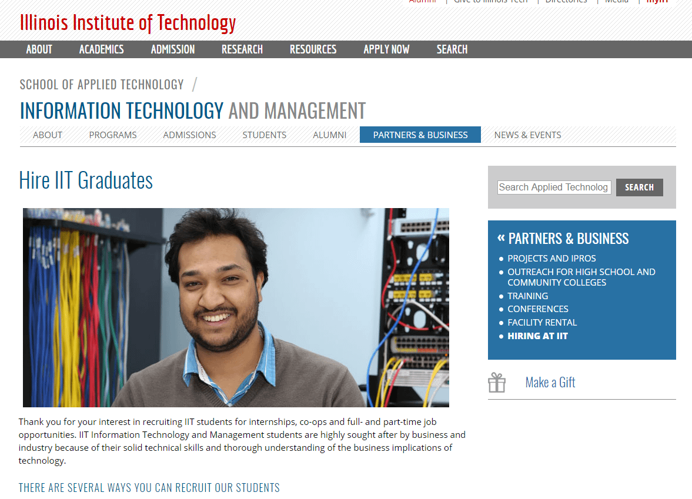Select the Students tab
692x499 pixels.
point(265,135)
